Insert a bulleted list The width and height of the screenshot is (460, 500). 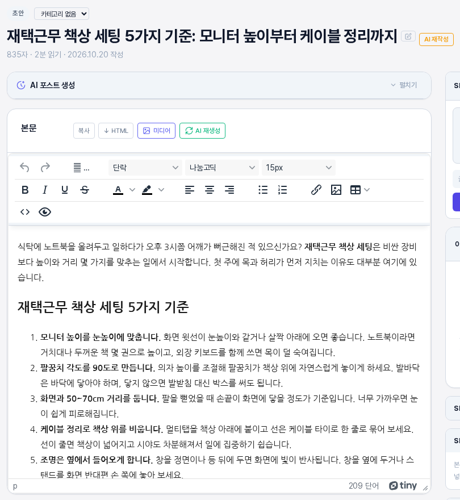[263, 190]
